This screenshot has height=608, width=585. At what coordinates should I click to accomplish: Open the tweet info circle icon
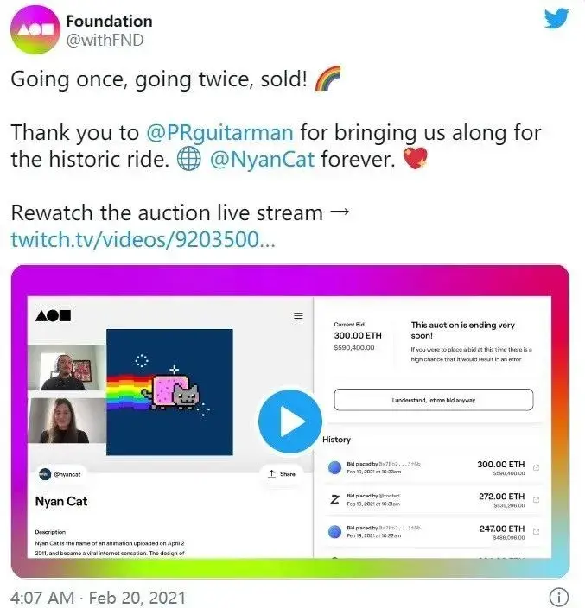(x=558, y=597)
